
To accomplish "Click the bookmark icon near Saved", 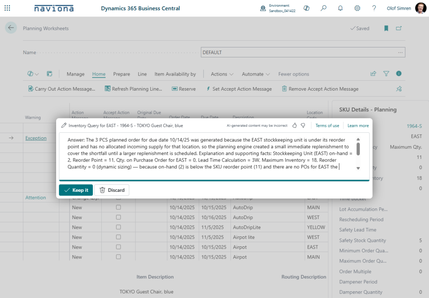I will 386,29.
